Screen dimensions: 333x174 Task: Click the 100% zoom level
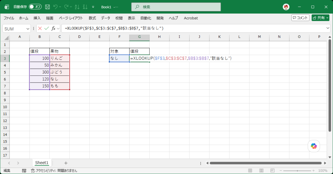pos(323,171)
